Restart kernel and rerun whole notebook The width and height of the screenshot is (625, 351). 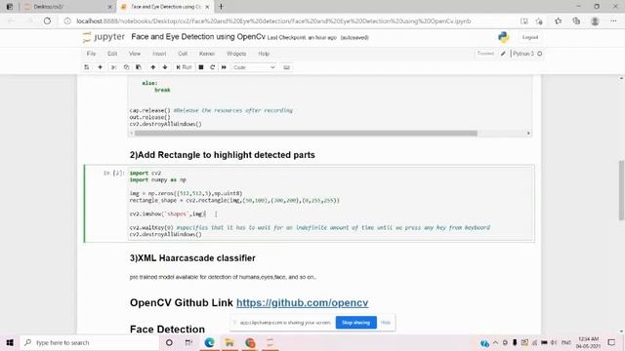(224, 67)
